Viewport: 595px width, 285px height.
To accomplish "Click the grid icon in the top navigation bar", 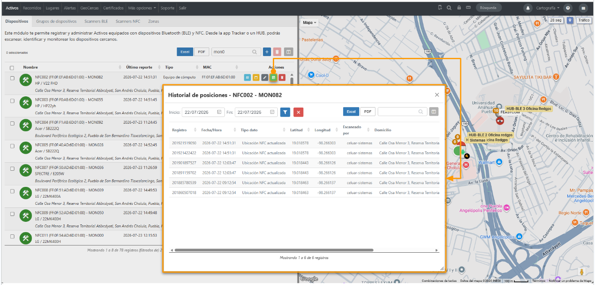I will pos(583,8).
